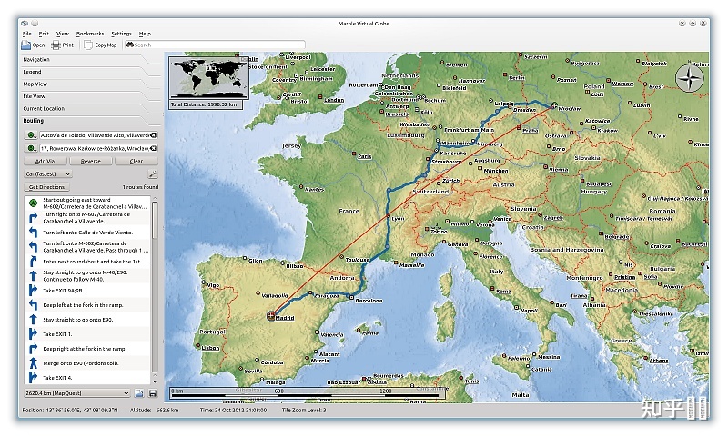Open the 2620.4 km MapQuest route dropdown
728x436 pixels.
tap(77, 393)
